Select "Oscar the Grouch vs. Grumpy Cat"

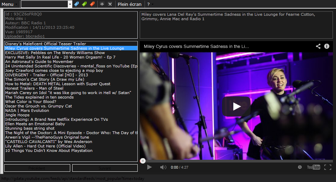(x=71, y=106)
